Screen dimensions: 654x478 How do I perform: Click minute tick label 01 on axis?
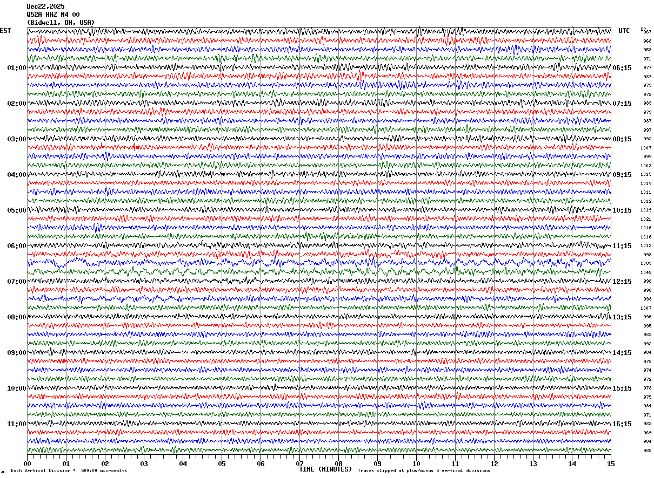(x=66, y=463)
